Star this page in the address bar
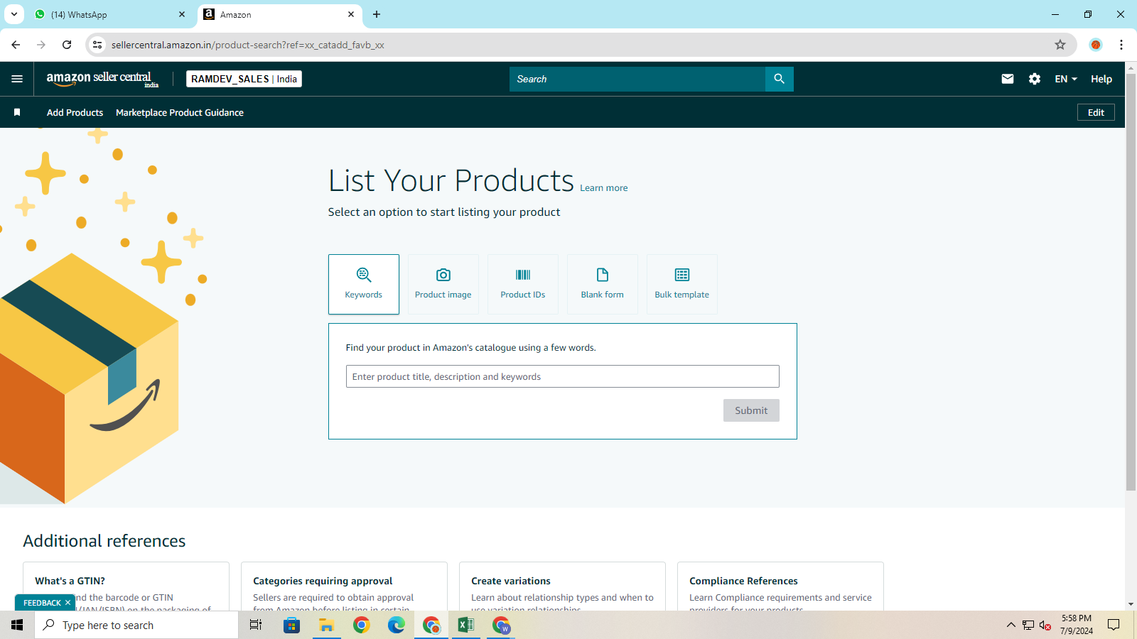The width and height of the screenshot is (1137, 639). point(1061,44)
